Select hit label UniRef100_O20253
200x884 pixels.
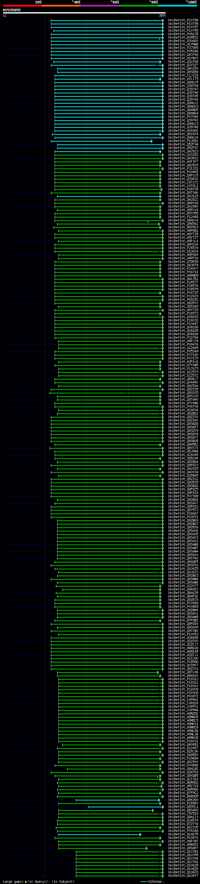click(x=183, y=155)
